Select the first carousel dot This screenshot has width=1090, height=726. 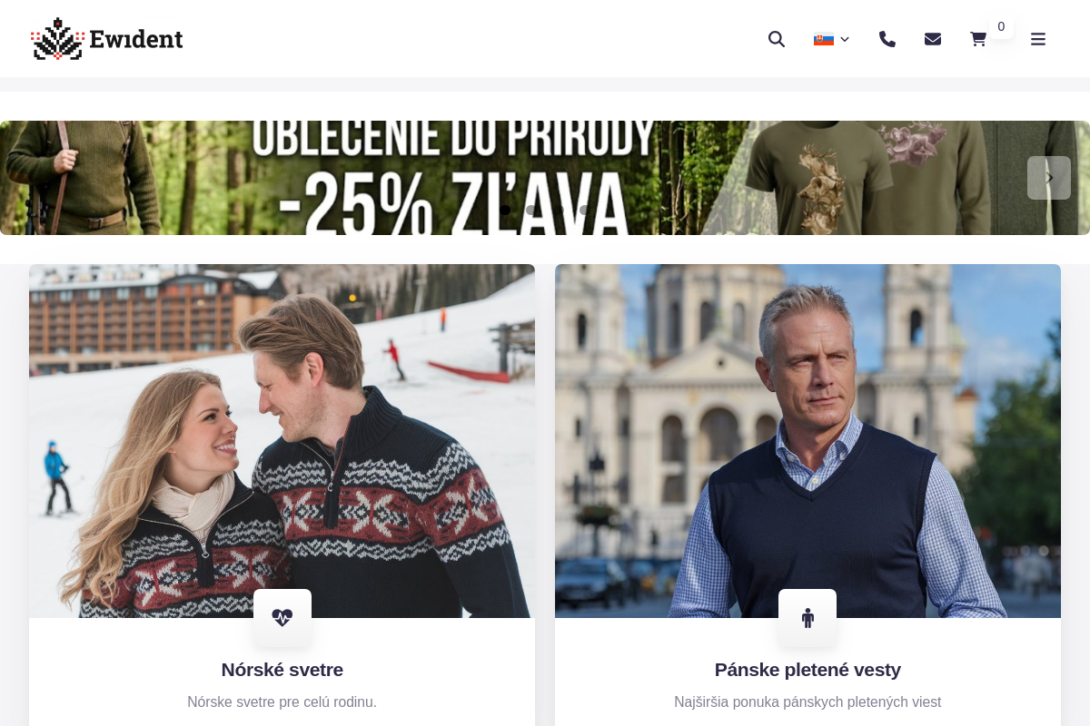505,210
